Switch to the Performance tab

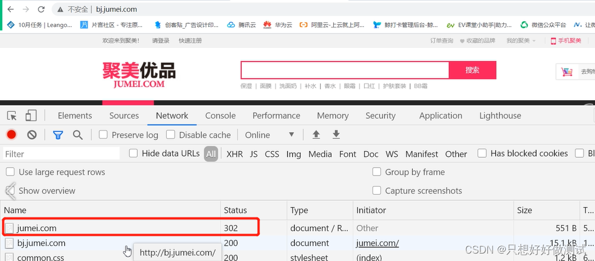pyautogui.click(x=276, y=116)
